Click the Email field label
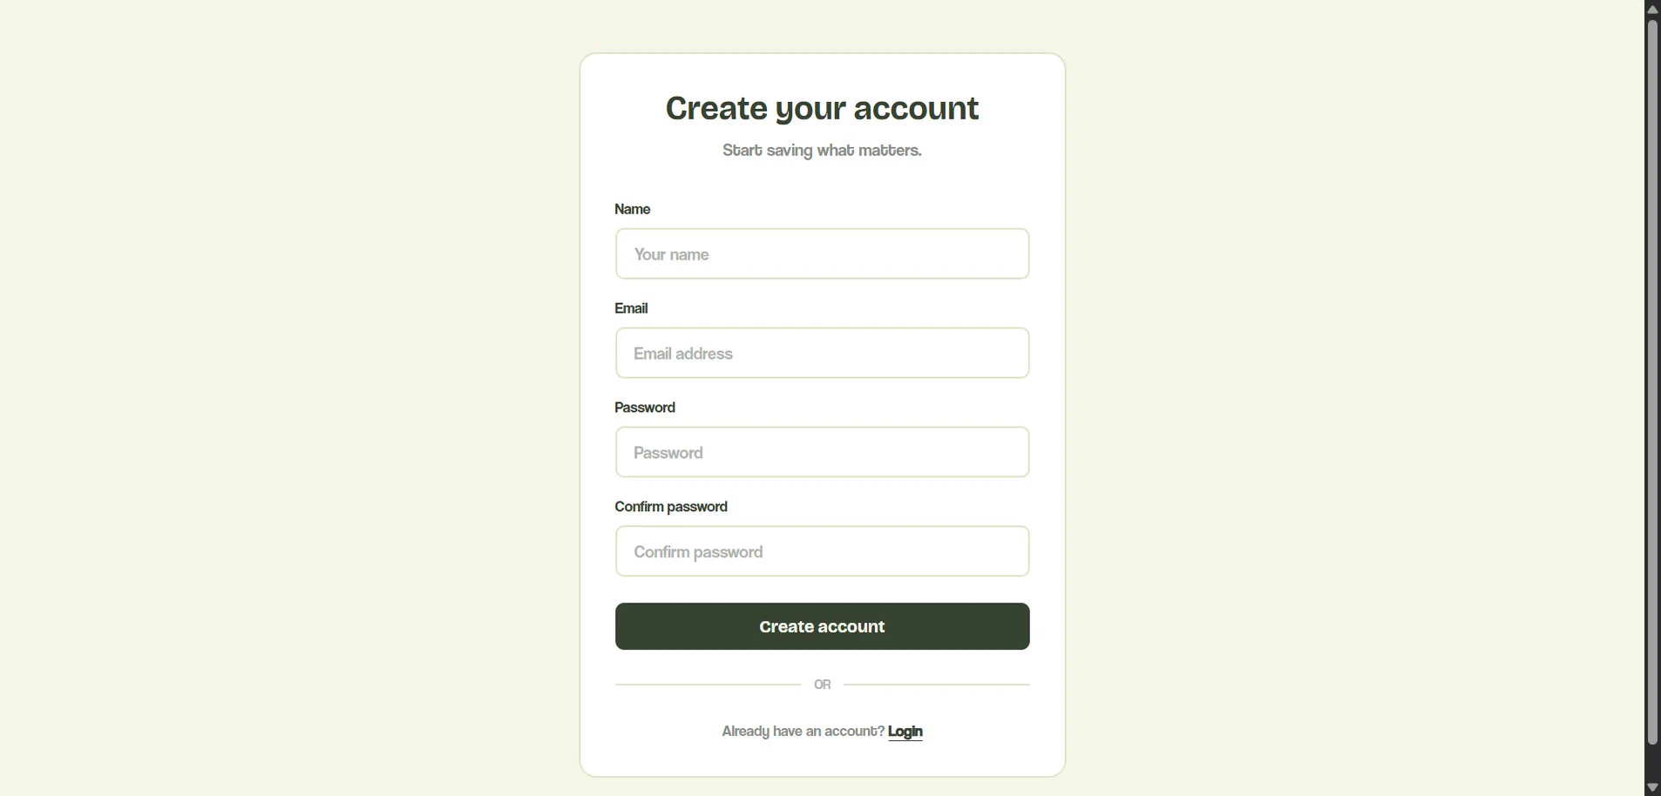Screen dimensions: 1661x796 point(631,308)
